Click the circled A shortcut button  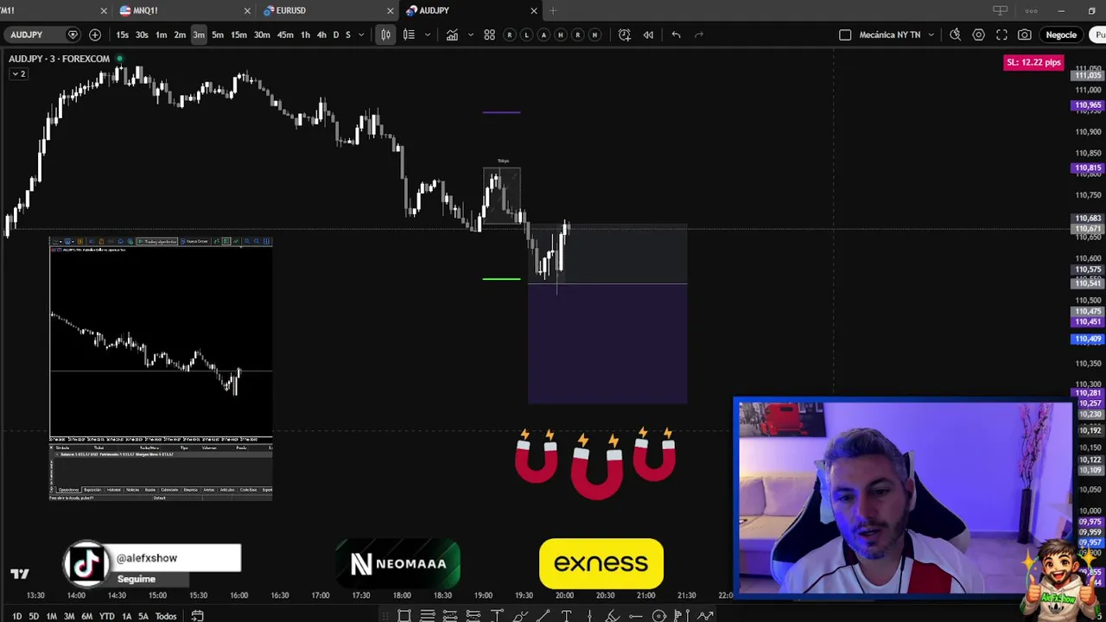543,35
